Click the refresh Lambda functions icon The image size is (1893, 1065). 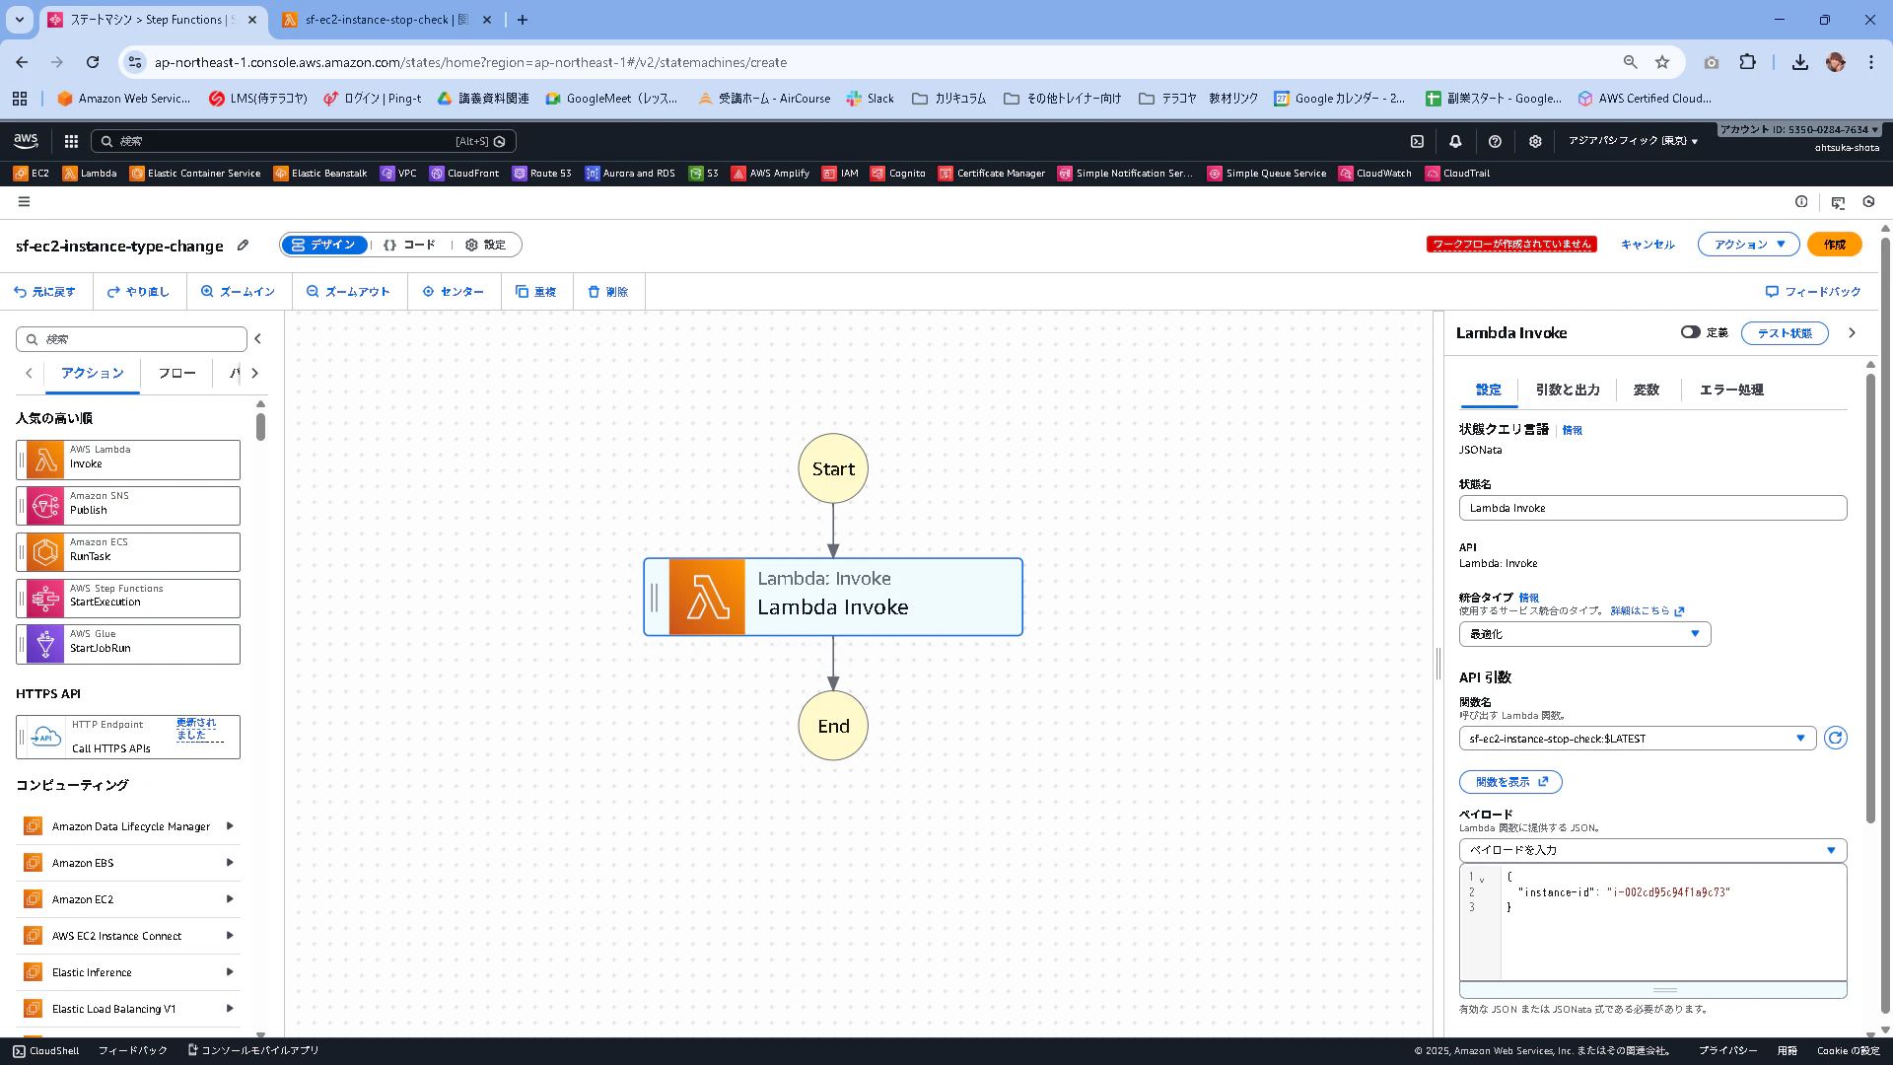(1835, 739)
